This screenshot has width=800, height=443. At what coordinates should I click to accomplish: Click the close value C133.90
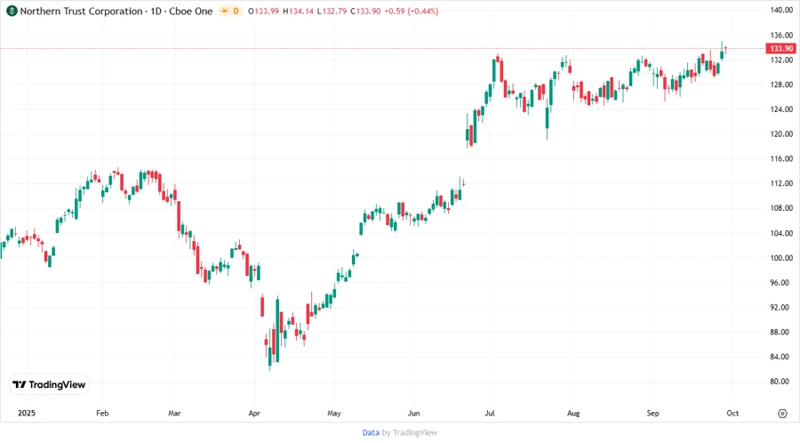click(x=365, y=12)
